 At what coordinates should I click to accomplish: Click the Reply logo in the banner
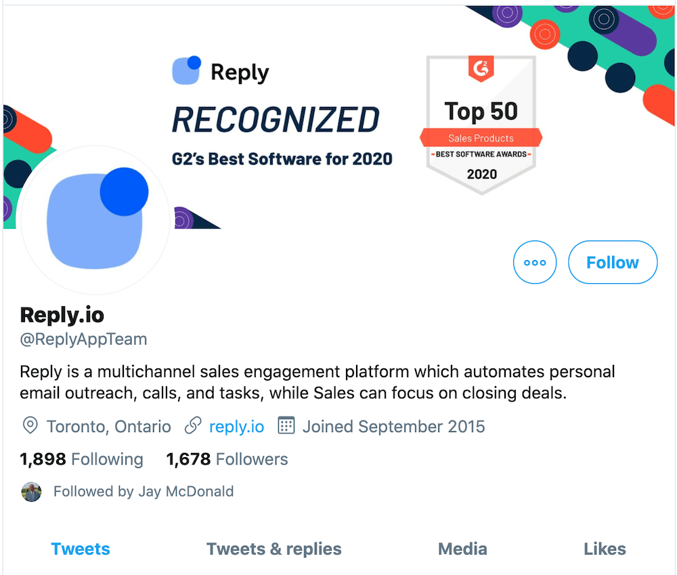(x=220, y=70)
